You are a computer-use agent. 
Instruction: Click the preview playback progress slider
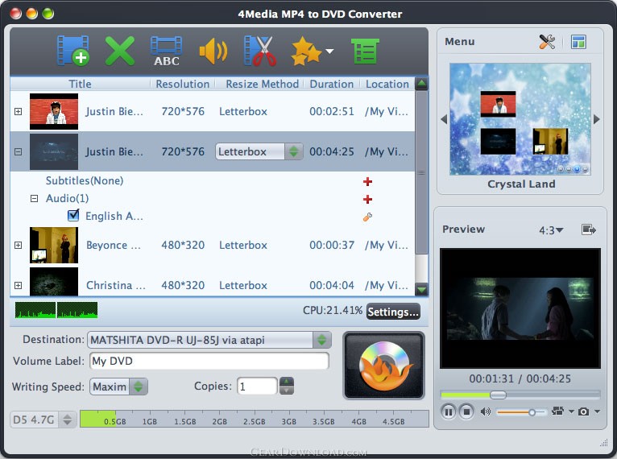pyautogui.click(x=520, y=395)
